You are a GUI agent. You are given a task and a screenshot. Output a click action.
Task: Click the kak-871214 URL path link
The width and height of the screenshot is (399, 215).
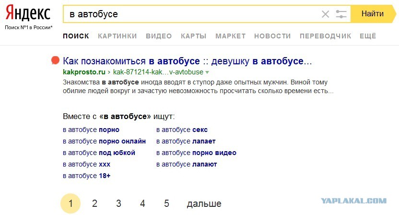(158, 72)
